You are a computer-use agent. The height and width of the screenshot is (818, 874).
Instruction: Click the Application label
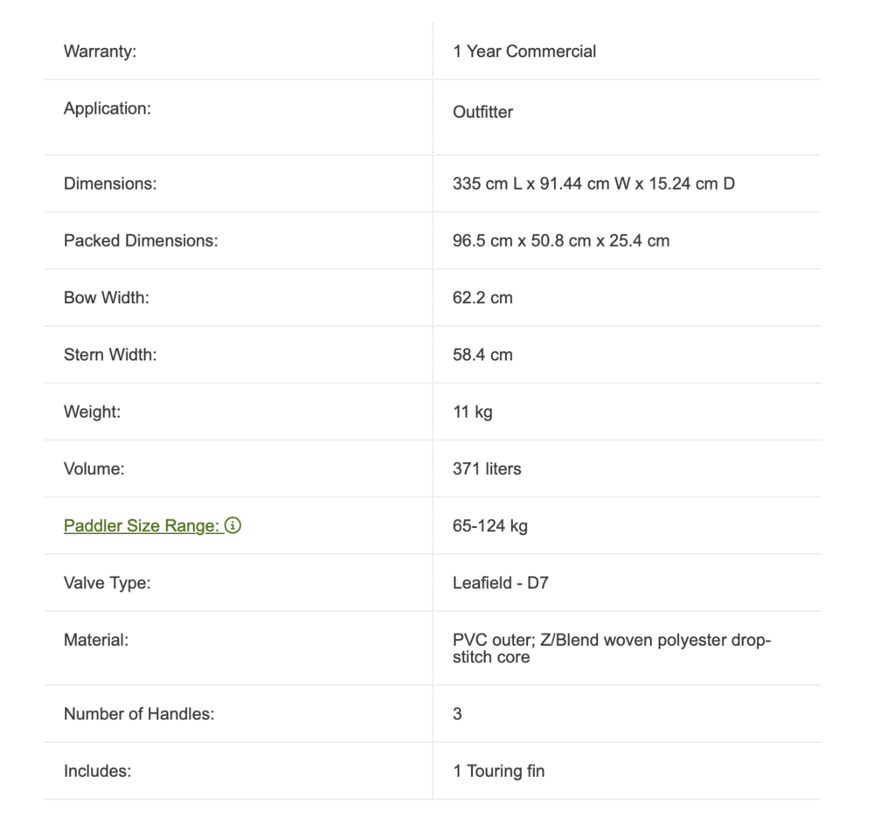(x=108, y=109)
